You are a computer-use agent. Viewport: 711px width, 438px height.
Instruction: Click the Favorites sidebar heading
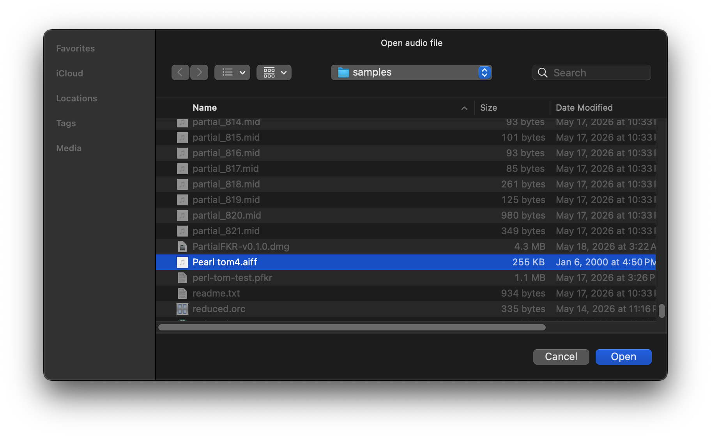[x=76, y=48]
